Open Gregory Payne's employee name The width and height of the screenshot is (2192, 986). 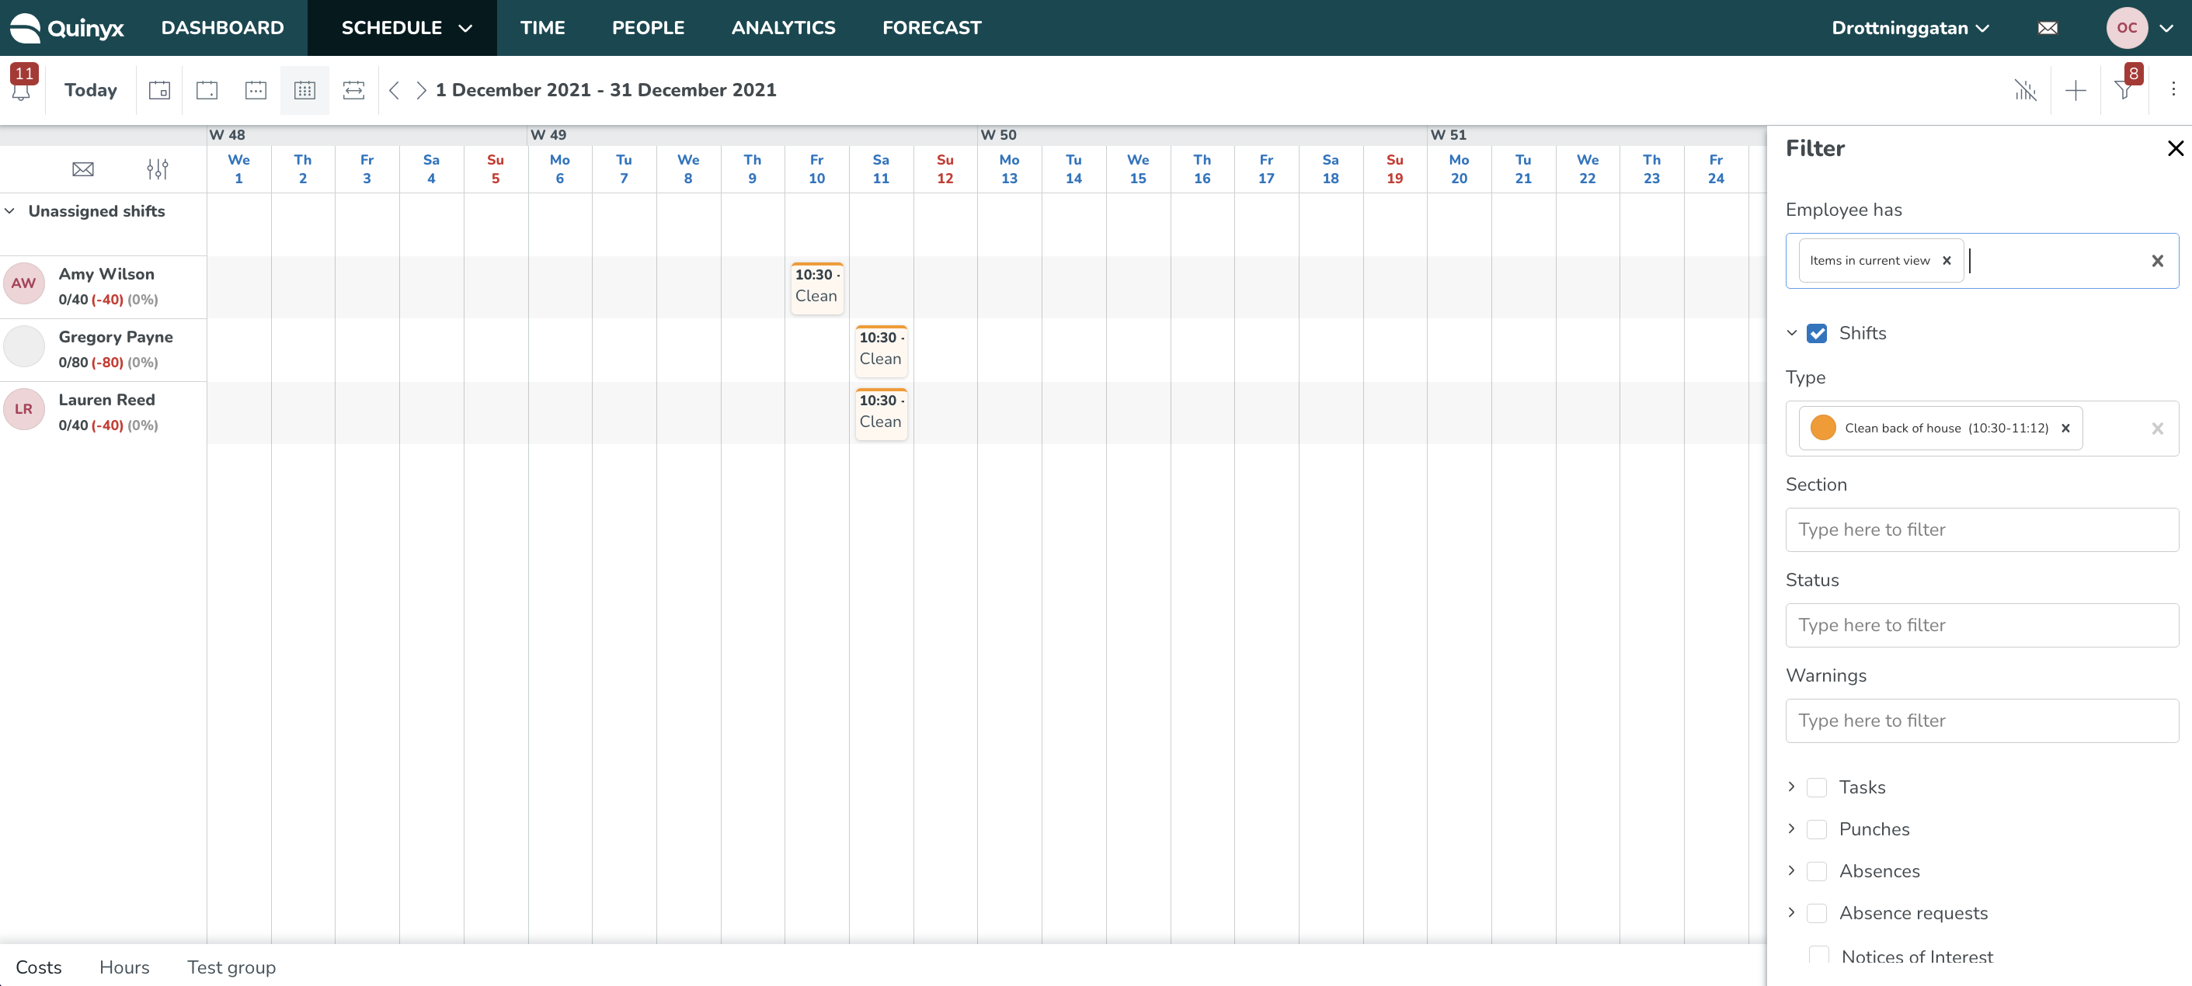coord(116,338)
